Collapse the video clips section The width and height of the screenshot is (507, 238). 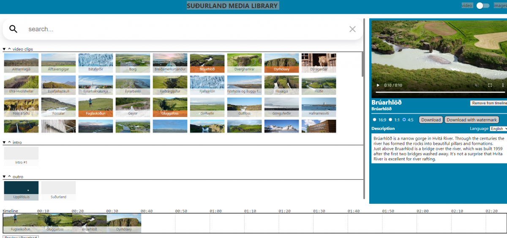pos(4,49)
